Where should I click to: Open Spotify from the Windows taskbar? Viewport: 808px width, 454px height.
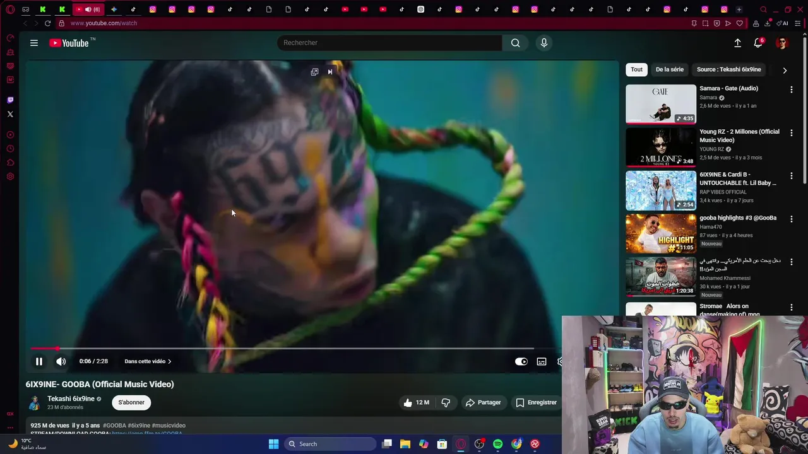tap(498, 444)
